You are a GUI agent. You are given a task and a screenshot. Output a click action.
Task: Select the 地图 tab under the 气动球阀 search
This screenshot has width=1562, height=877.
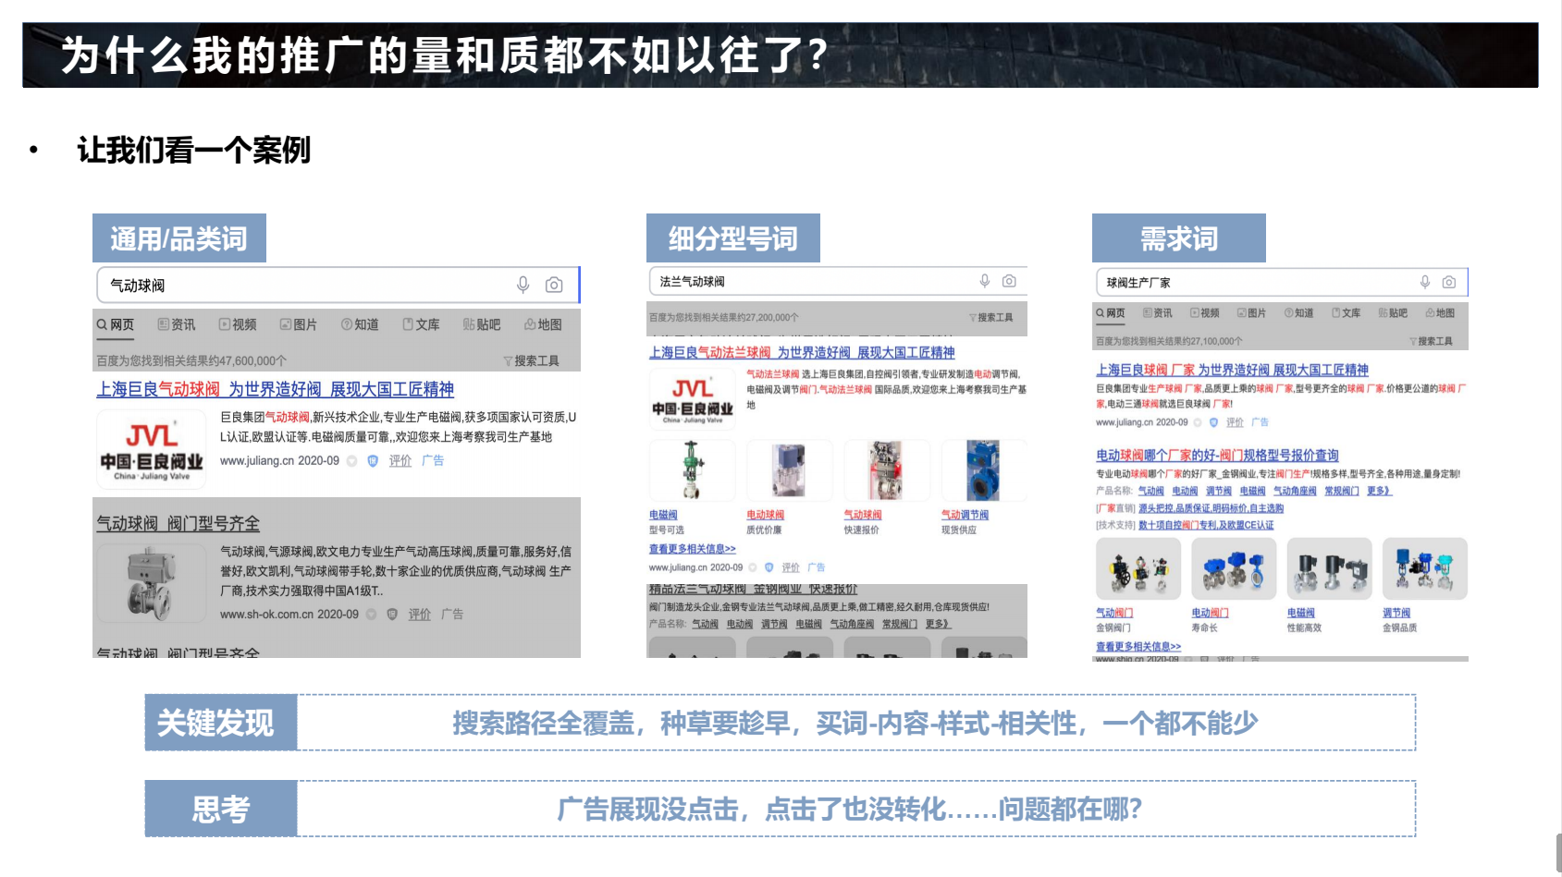point(543,324)
